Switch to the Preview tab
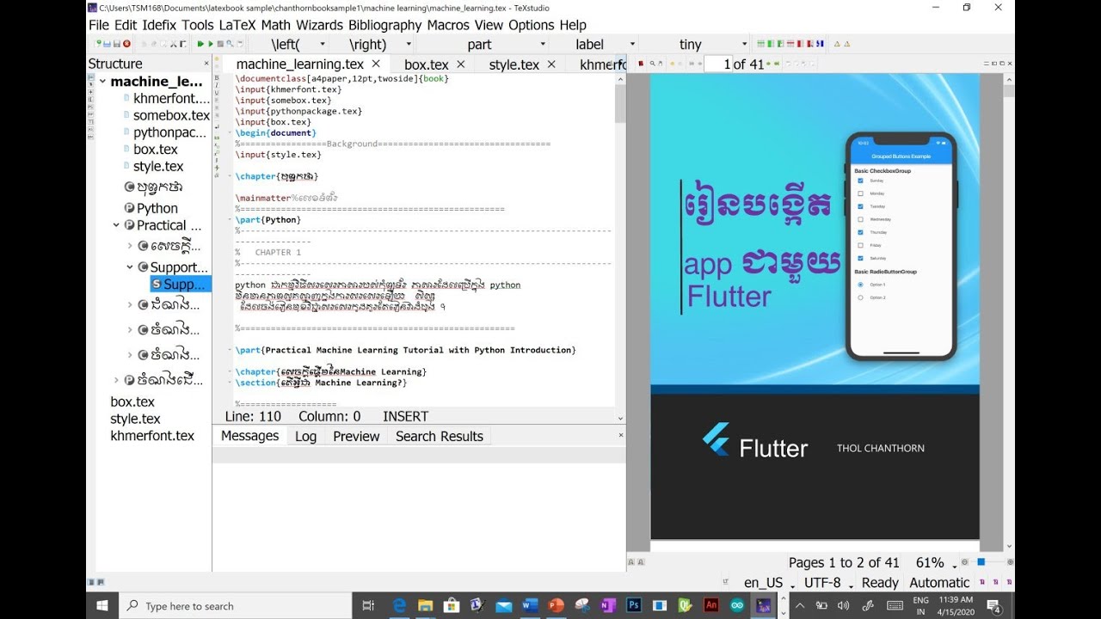 coord(356,436)
